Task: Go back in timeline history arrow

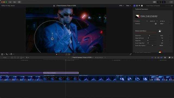Action: [69, 57]
